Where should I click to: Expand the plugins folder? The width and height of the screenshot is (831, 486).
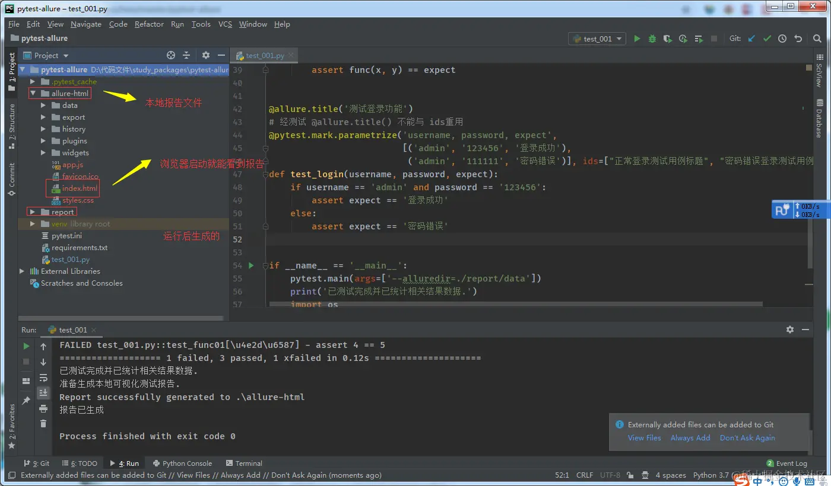pos(43,140)
